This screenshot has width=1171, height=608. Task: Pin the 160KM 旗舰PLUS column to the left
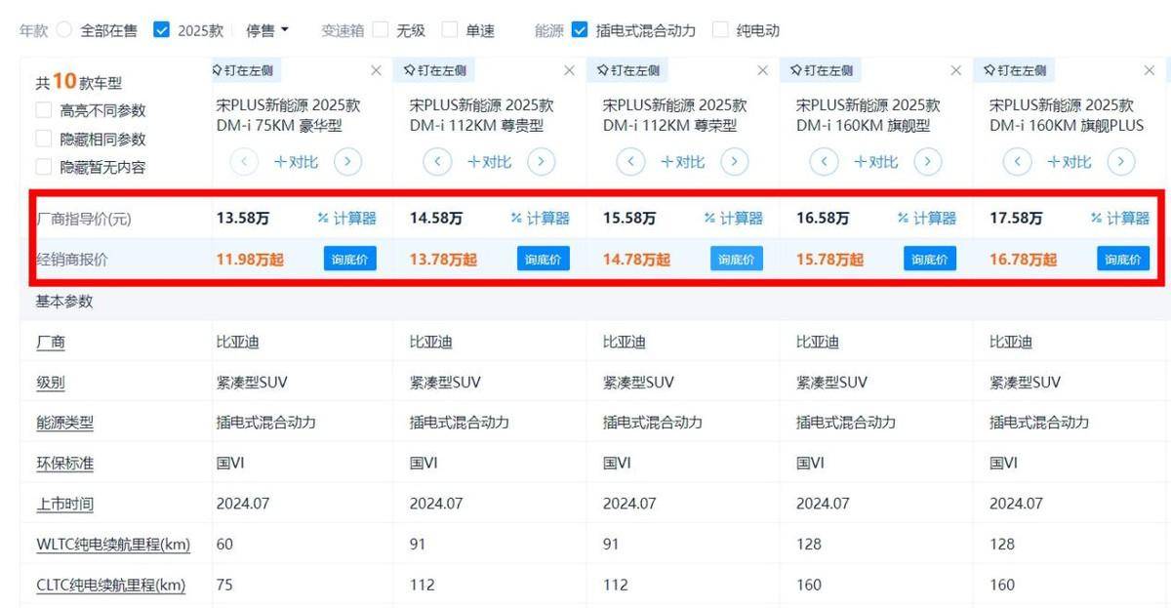click(1016, 70)
